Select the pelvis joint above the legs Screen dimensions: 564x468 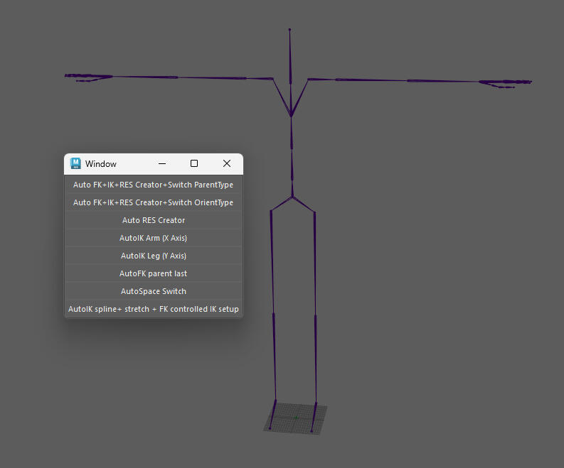[292, 196]
